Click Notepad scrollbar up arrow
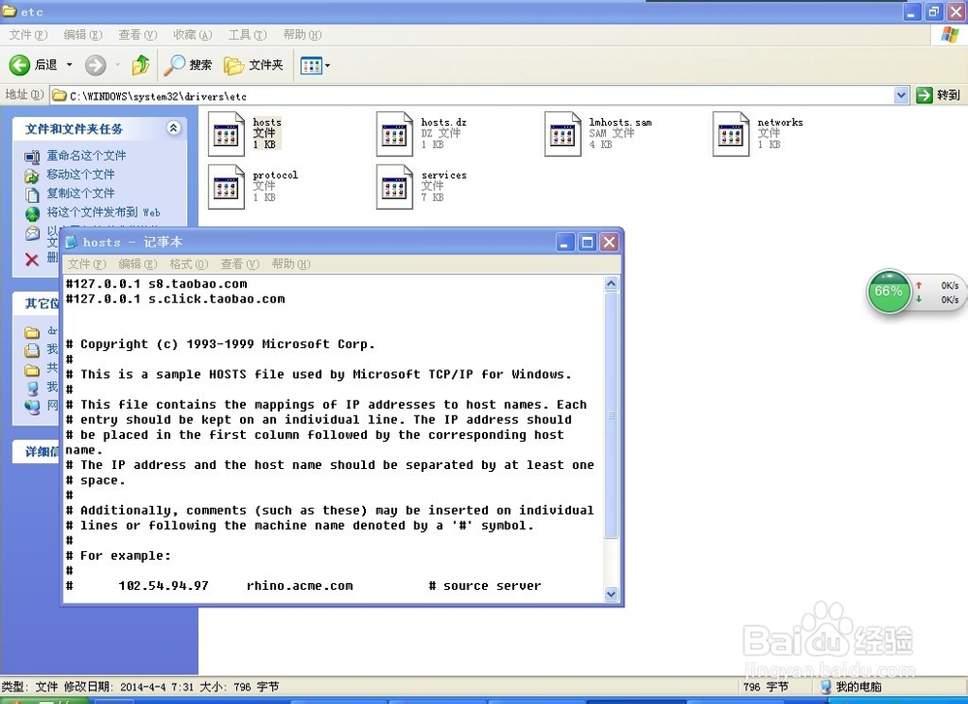This screenshot has width=968, height=704. (x=611, y=283)
